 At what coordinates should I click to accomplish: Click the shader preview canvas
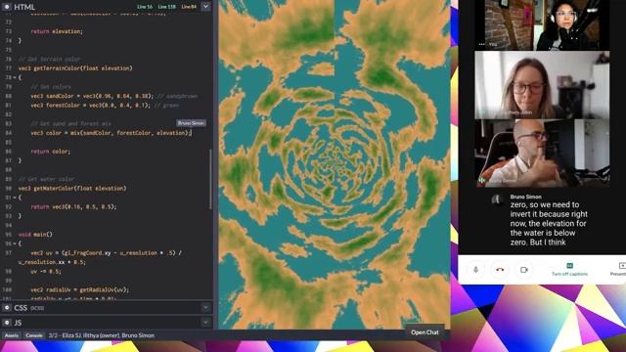coord(335,164)
